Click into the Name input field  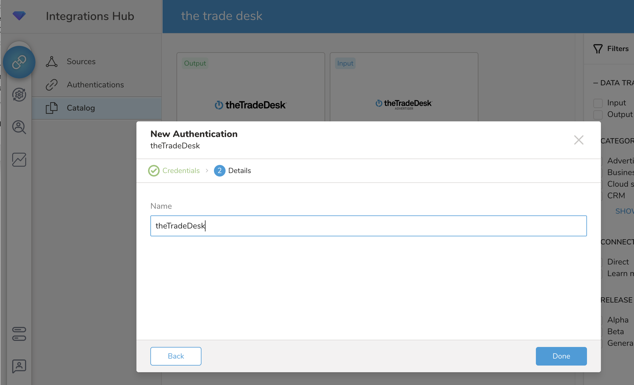click(368, 226)
